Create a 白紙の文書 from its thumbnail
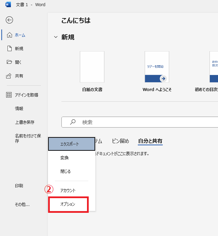 [x=92, y=67]
